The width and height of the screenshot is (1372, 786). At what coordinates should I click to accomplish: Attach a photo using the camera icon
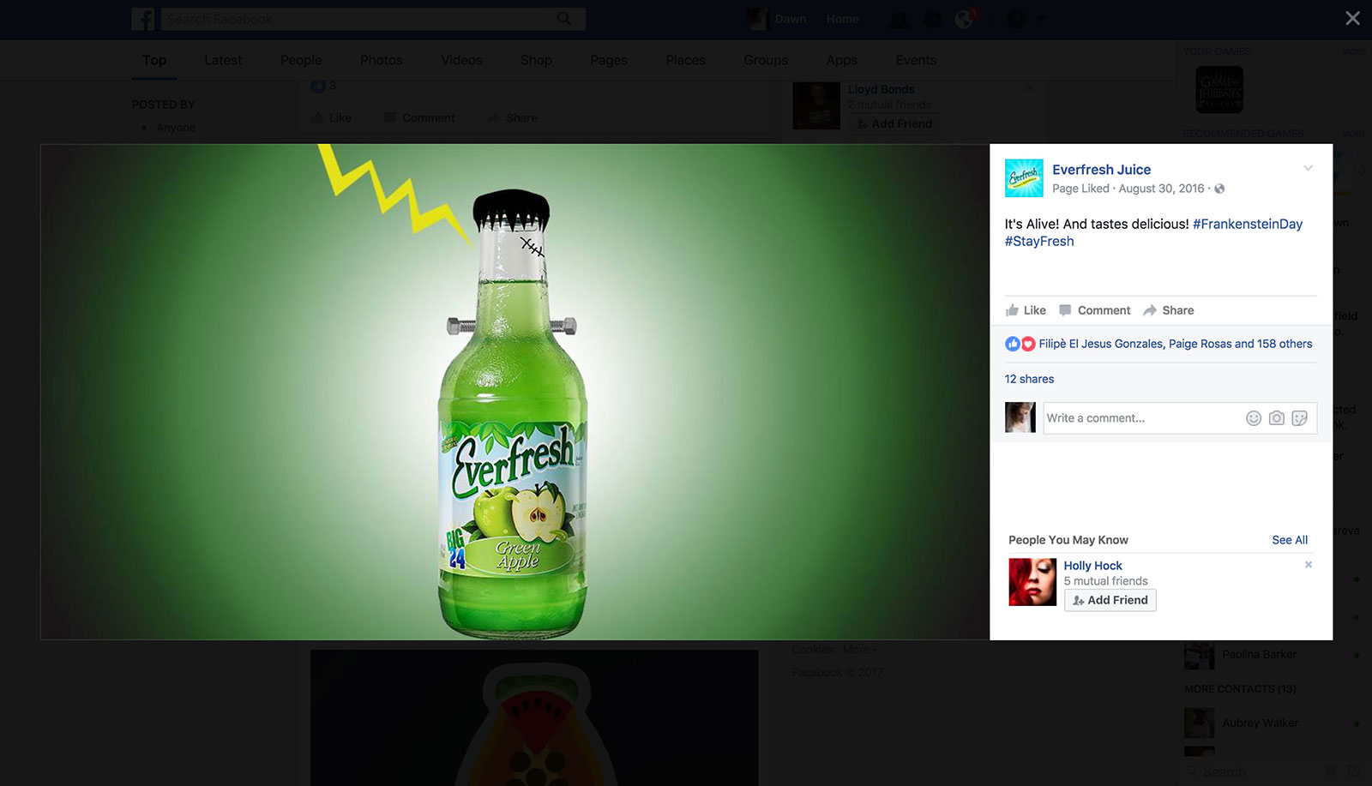tap(1276, 418)
